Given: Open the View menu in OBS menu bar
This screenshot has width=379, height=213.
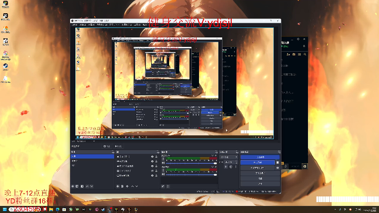Looking at the screenshot, I should pos(91,25).
